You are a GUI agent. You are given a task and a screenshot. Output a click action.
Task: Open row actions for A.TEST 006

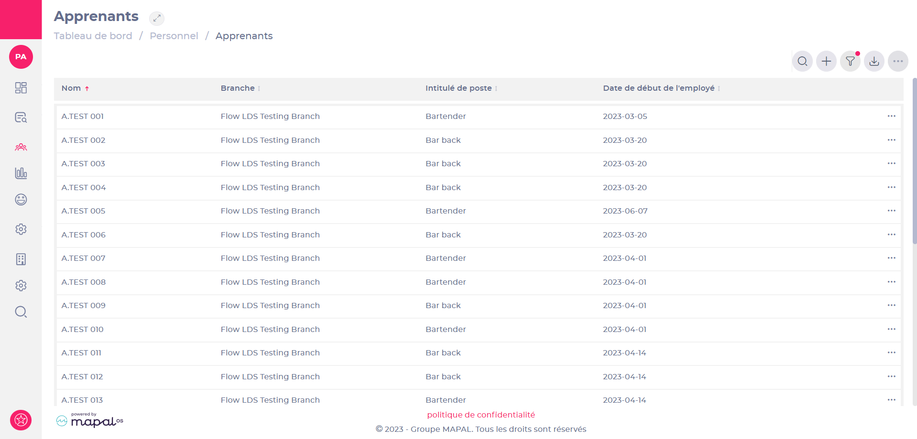pyautogui.click(x=892, y=235)
